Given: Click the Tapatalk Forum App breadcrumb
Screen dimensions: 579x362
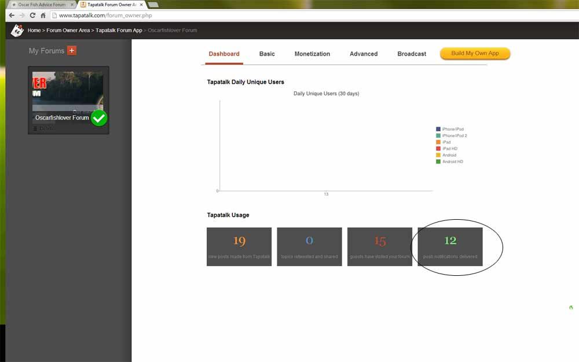Looking at the screenshot, I should (x=119, y=30).
